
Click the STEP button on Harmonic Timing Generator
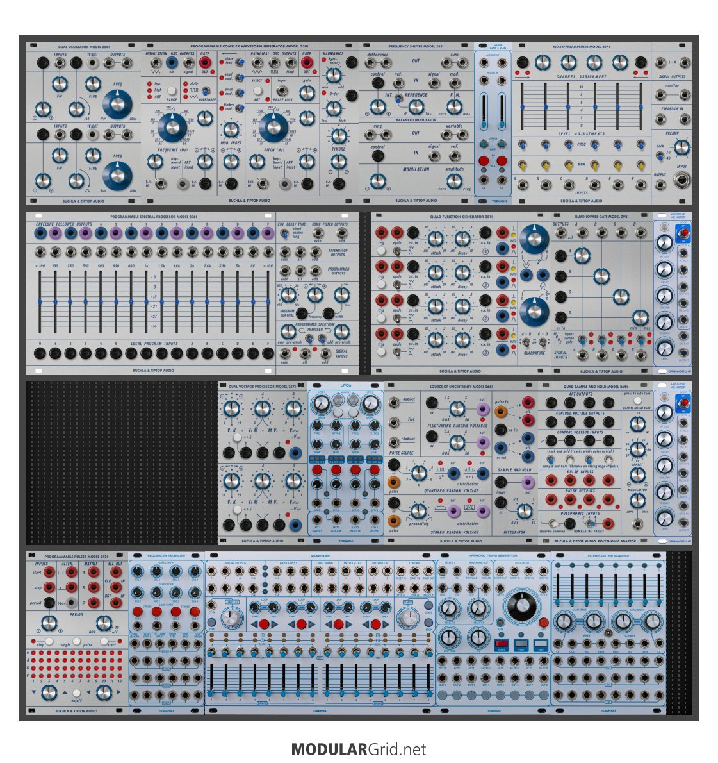pos(541,645)
